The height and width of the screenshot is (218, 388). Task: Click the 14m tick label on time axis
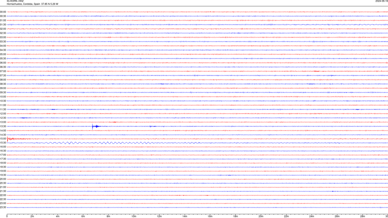pos(185,216)
